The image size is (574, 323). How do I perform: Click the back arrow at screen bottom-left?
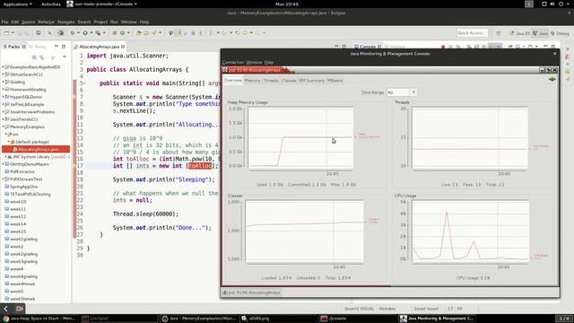tap(6, 309)
